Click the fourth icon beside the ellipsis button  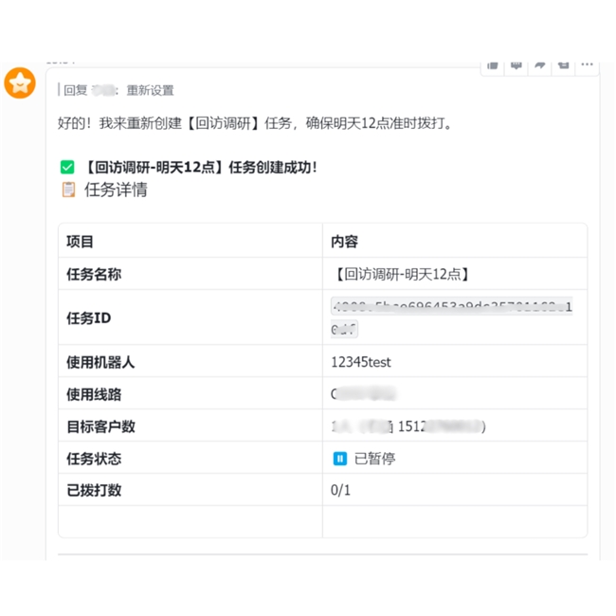coord(564,64)
